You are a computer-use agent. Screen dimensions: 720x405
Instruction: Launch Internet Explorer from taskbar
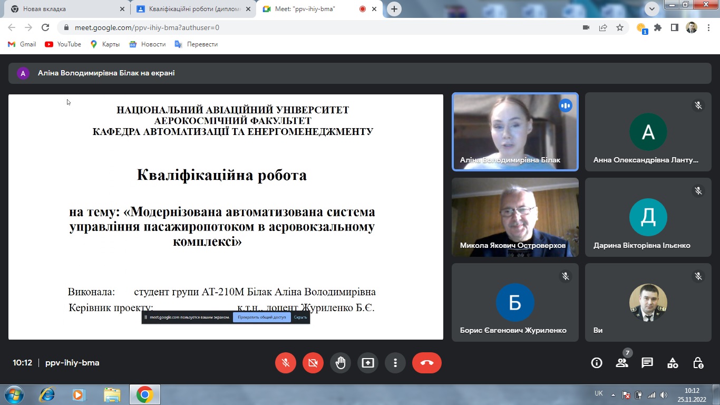47,394
